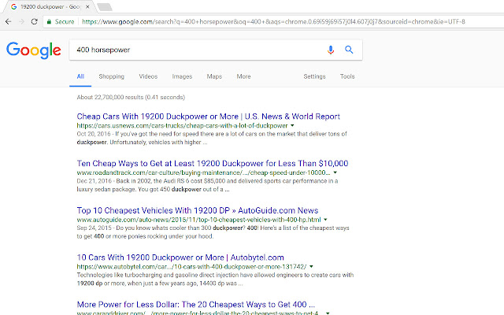Open 'More Power for Less Dollar' result
Viewport: 504px width, 315px height.
coord(196,305)
